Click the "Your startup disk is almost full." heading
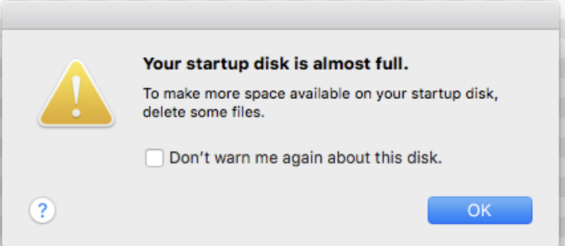Viewport: 565px width, 246px height. 276,64
